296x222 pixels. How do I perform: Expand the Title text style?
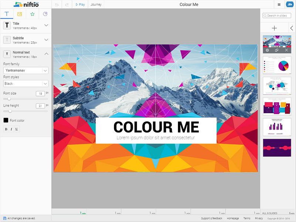click(x=46, y=25)
